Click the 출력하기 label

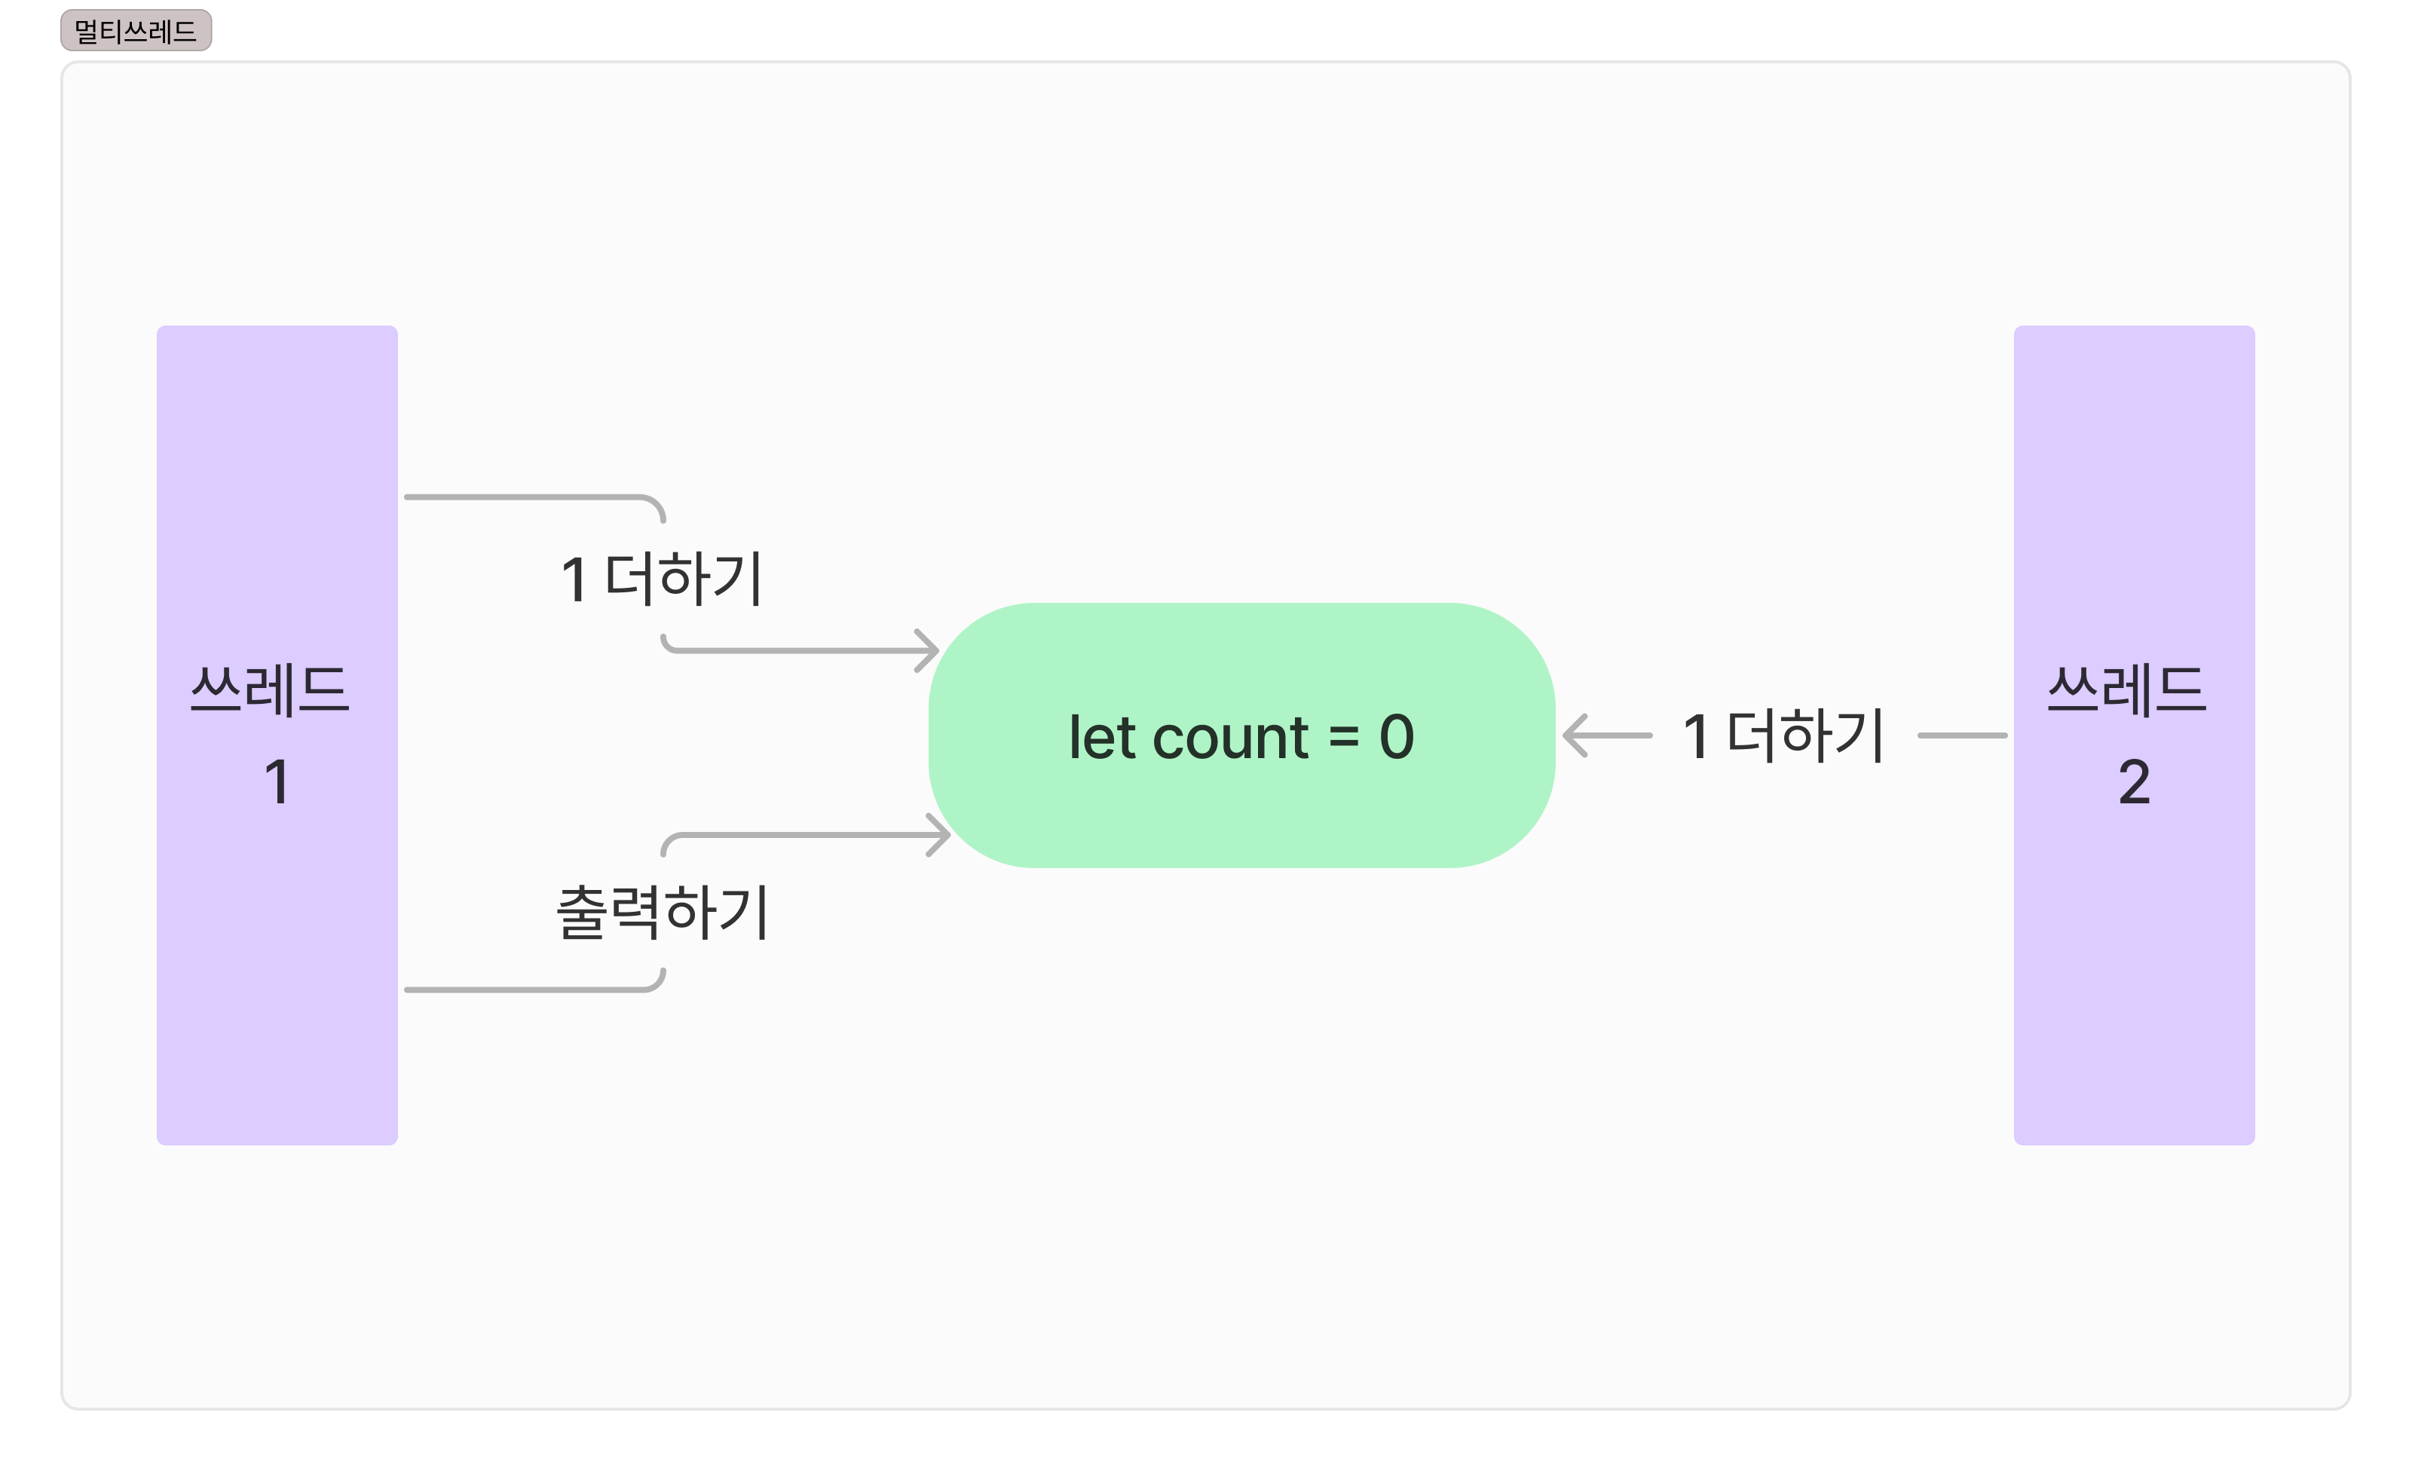point(662,912)
